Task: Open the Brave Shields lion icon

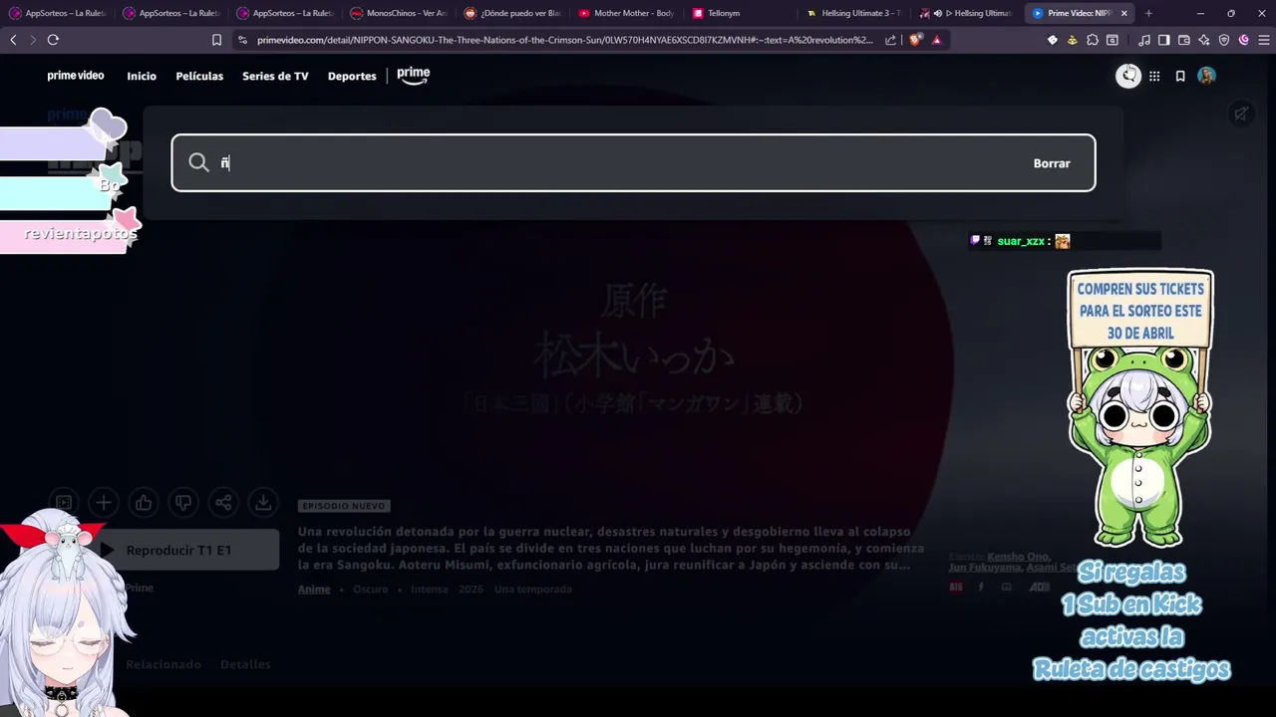Action: click(915, 40)
